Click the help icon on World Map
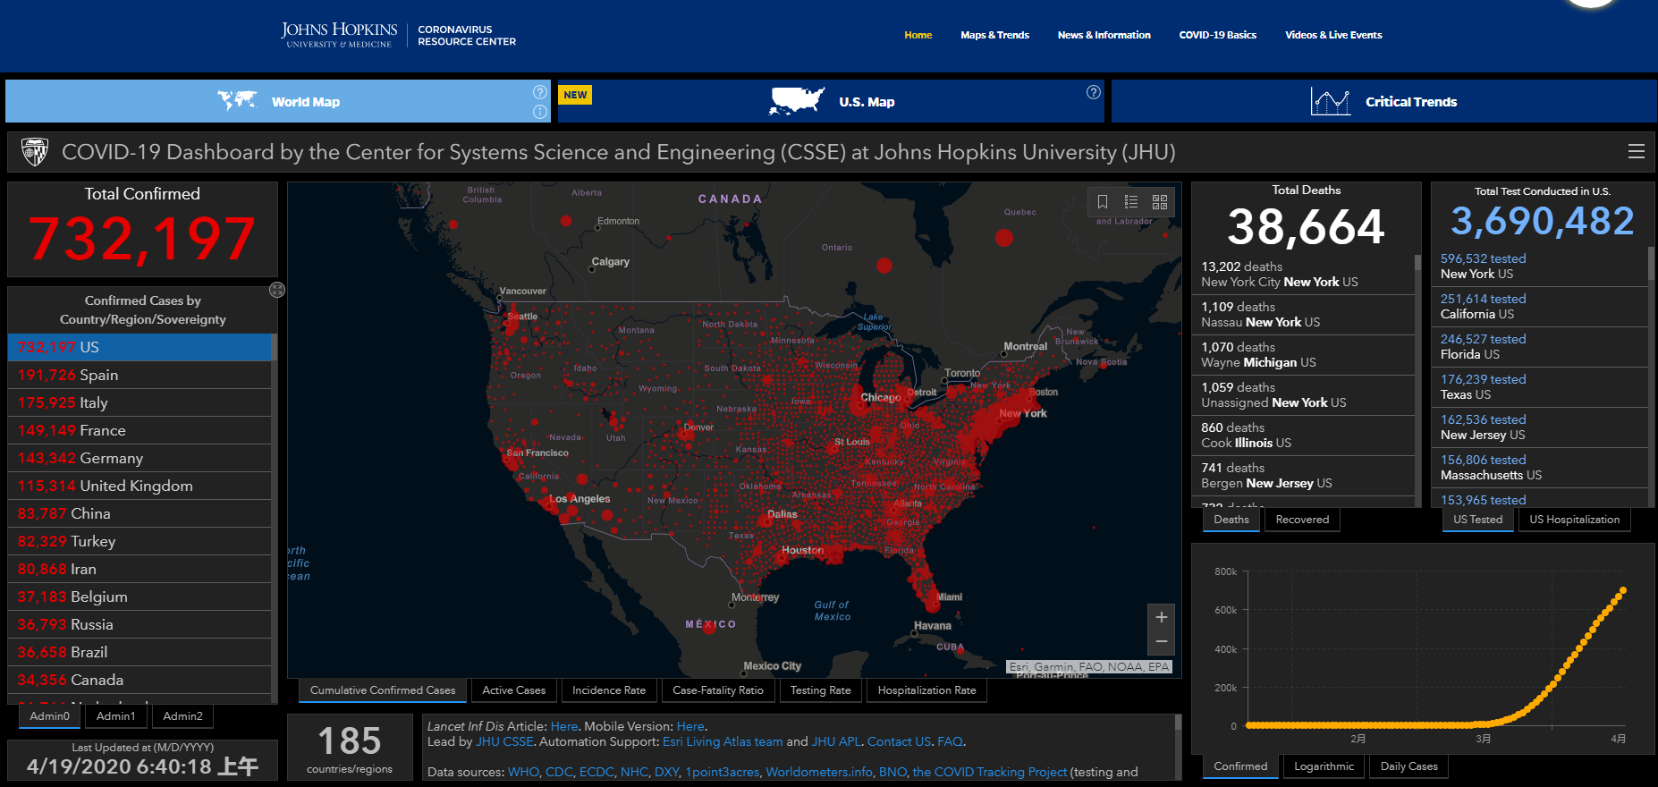 540,92
